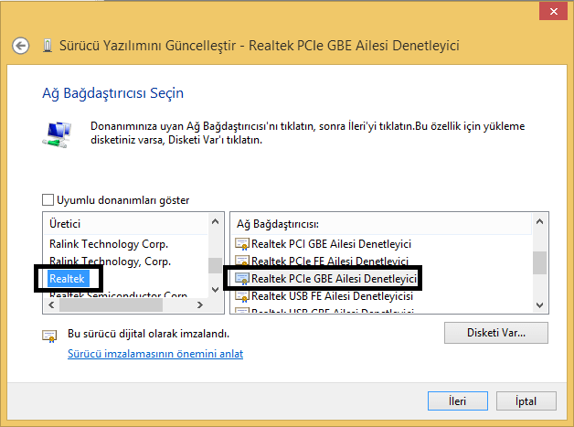Screen dimensions: 574x427
Task: Click the digitally signed certificate icon
Action: (x=49, y=336)
